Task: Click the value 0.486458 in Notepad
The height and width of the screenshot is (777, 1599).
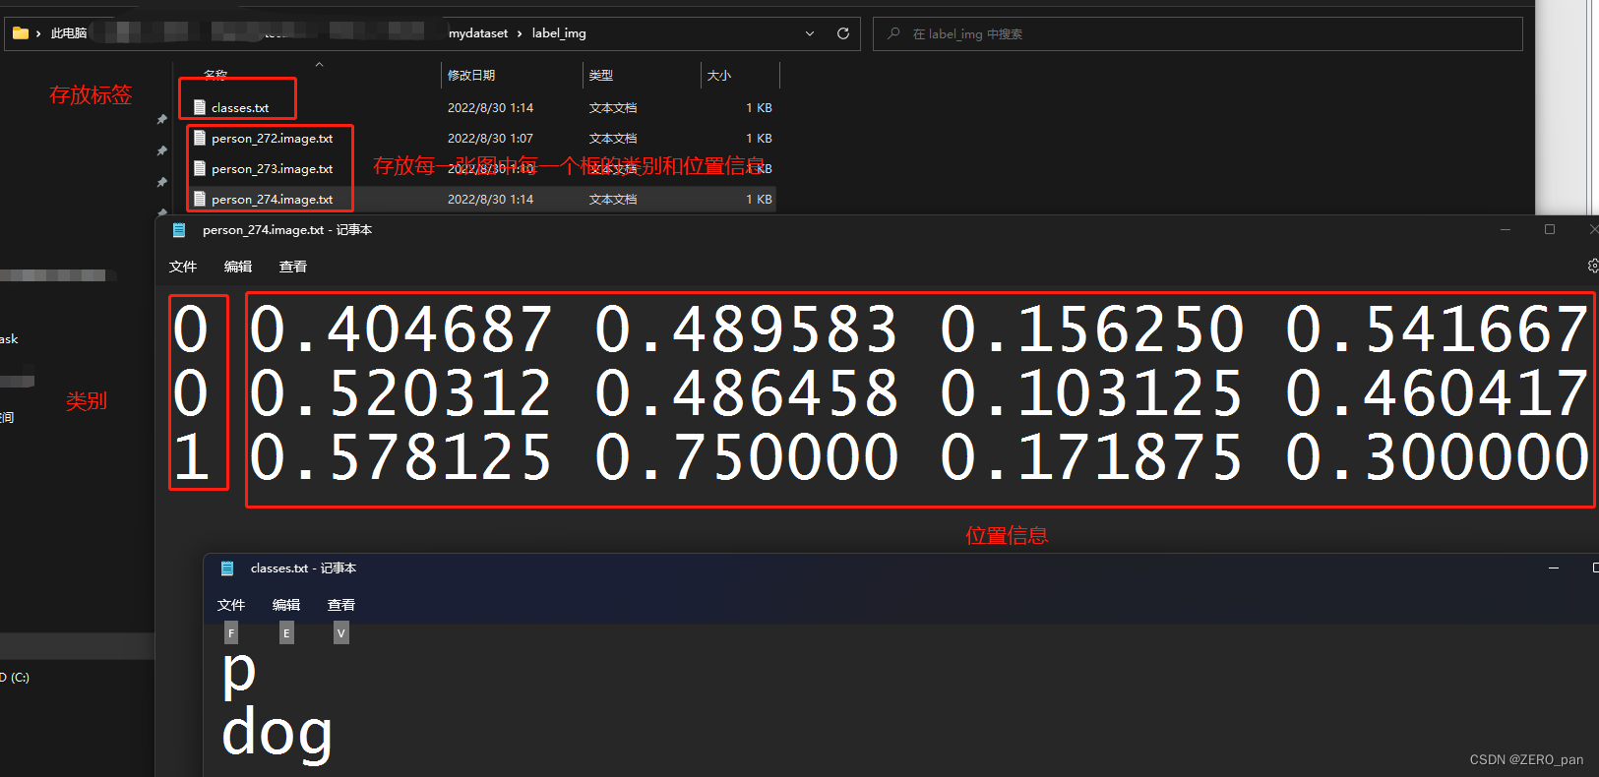Action: (746, 393)
